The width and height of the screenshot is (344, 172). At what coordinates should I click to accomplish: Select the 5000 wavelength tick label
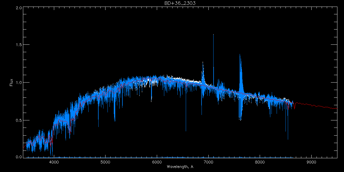coord(105,161)
